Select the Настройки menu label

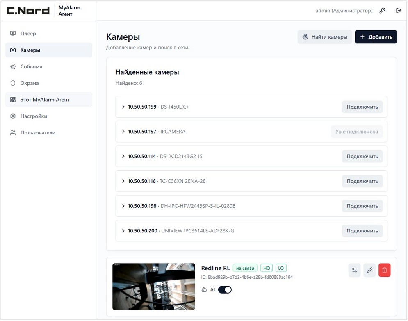point(34,116)
